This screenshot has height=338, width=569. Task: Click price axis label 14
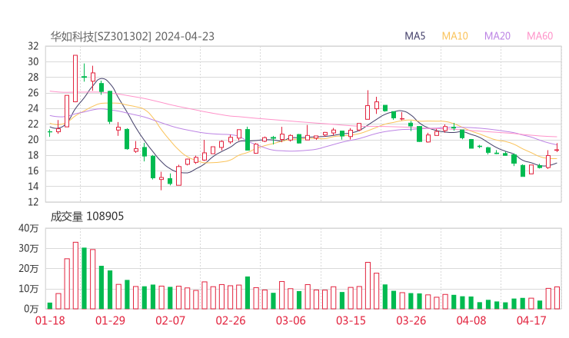[x=33, y=187]
